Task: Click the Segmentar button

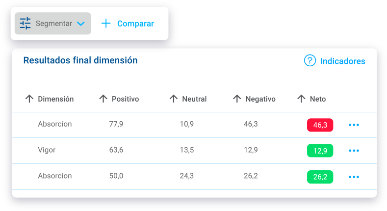Action: 53,24
